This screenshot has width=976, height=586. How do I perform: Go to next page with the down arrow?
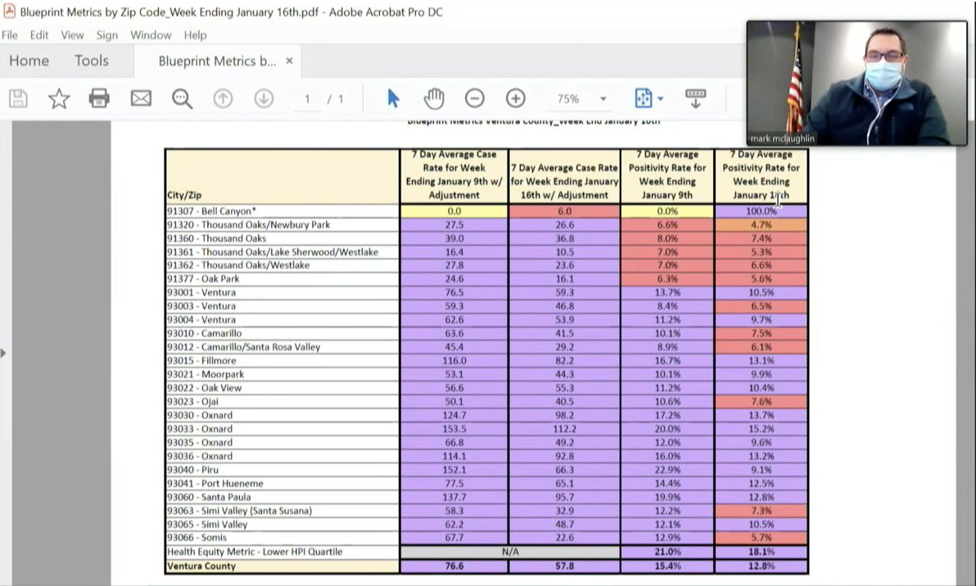coord(264,98)
